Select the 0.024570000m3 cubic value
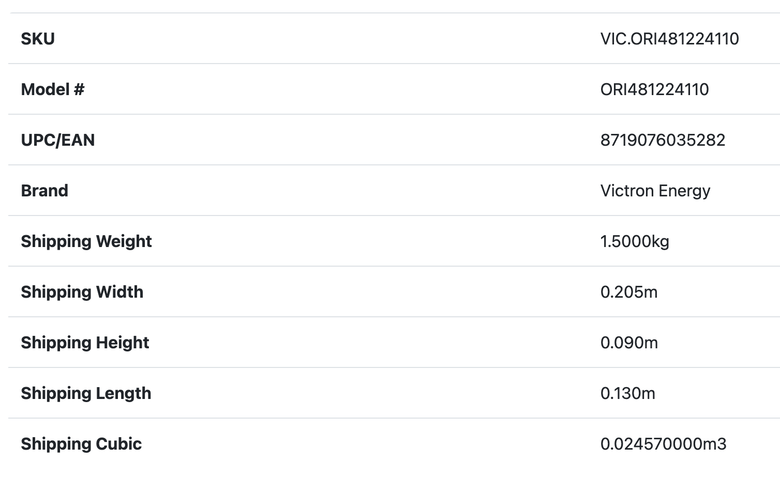 point(663,444)
